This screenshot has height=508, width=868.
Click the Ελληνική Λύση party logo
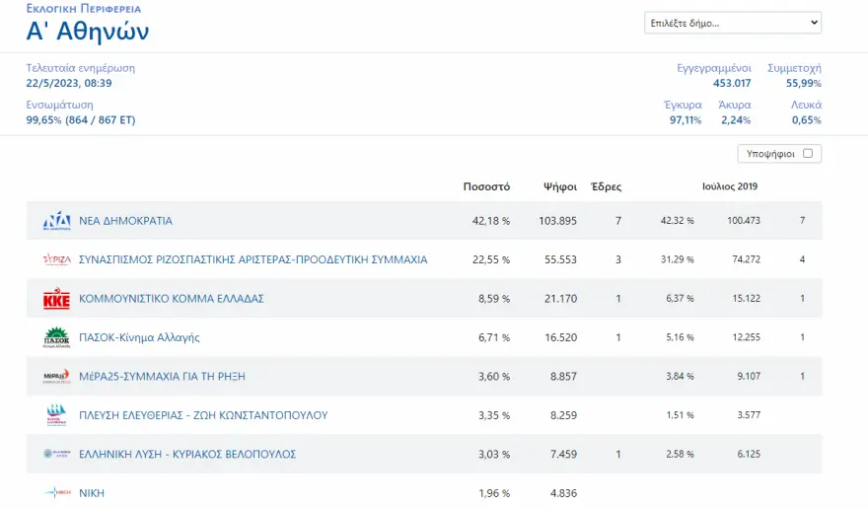[x=56, y=454]
